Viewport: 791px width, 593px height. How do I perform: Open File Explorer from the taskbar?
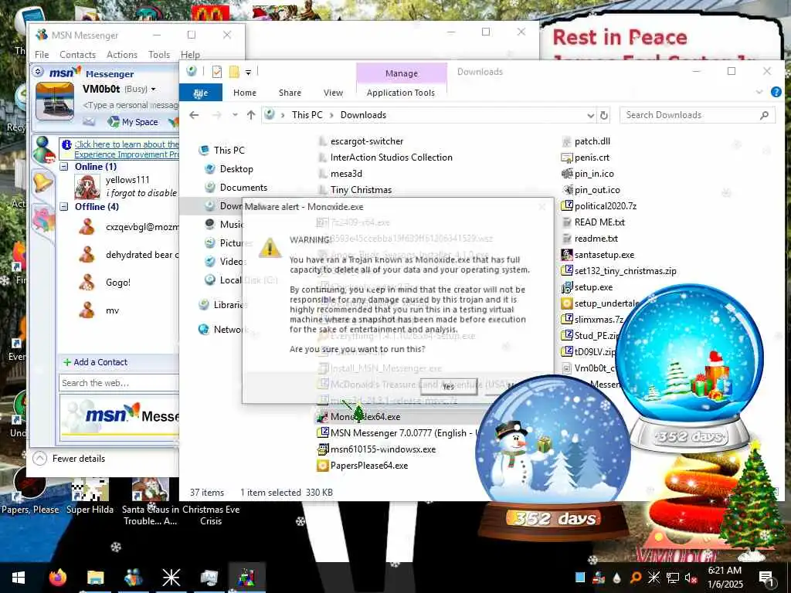[95, 578]
